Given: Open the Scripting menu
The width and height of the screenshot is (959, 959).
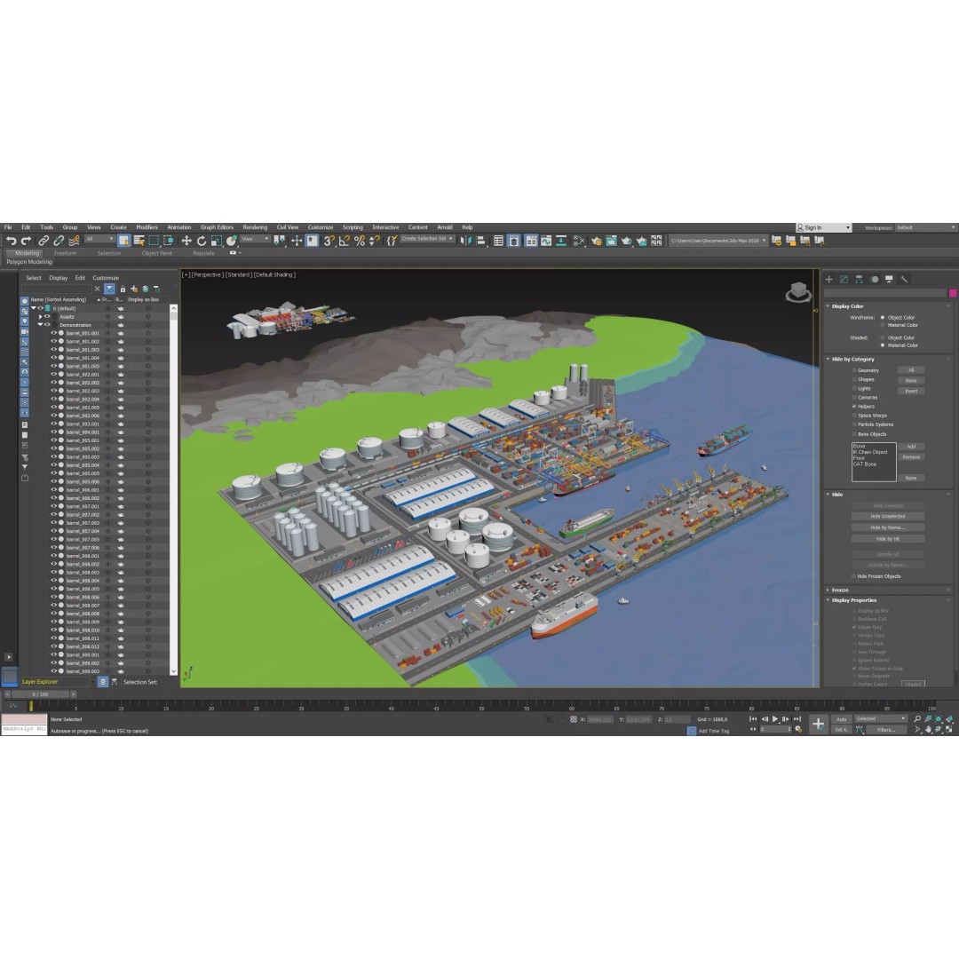Looking at the screenshot, I should pos(353,227).
